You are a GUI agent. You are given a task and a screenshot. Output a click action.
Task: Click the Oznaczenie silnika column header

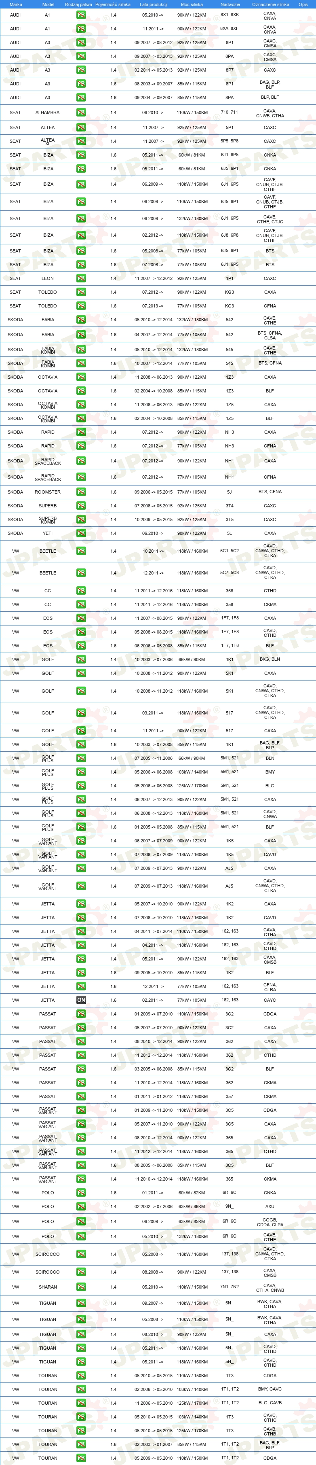(270, 4)
